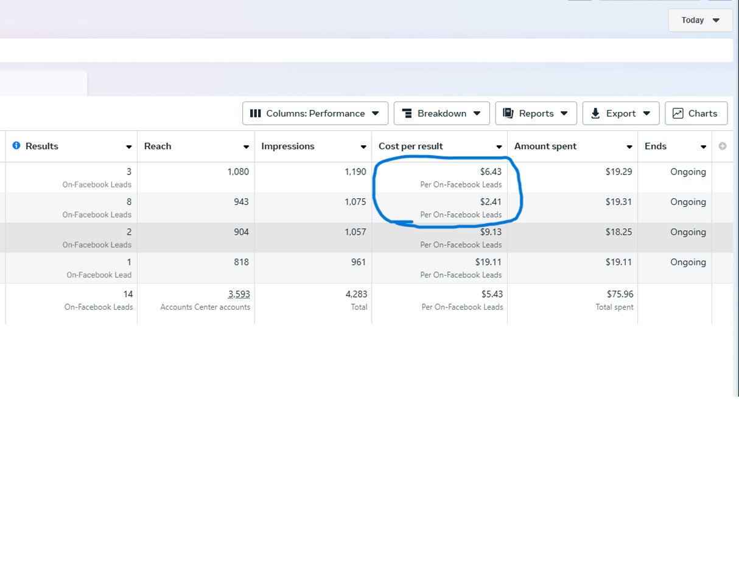Click the Results column header label

pos(42,146)
